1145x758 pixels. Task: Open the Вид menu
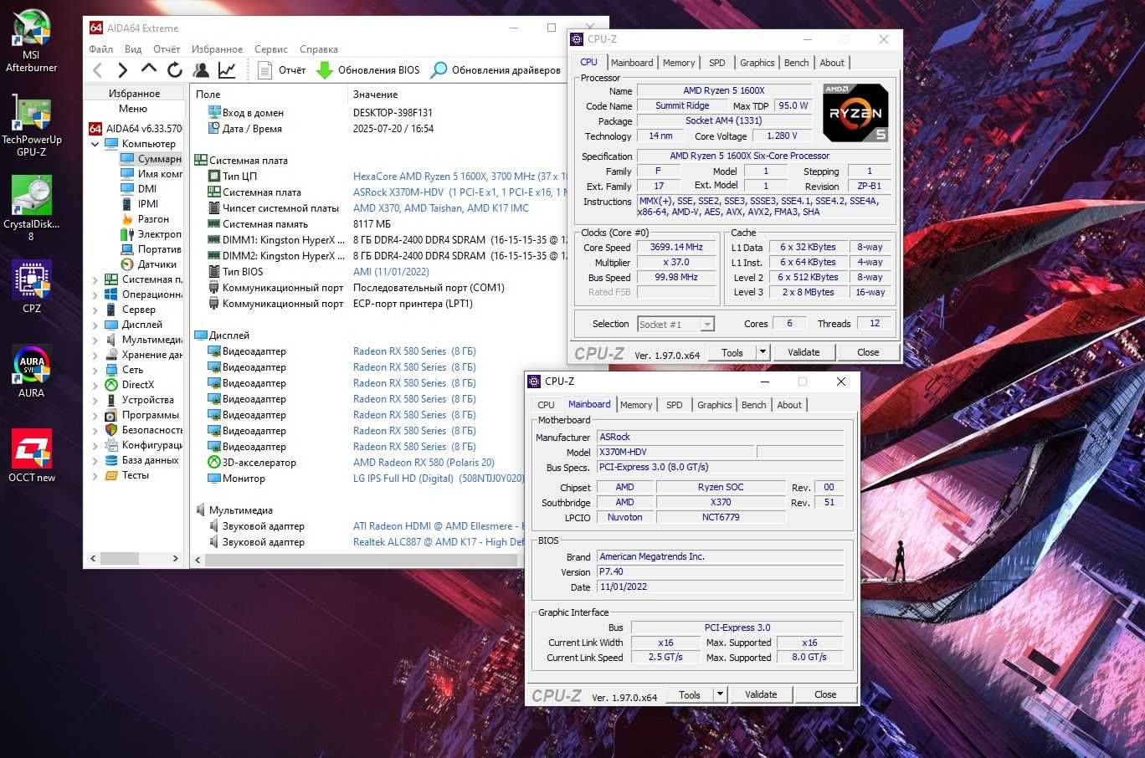133,49
